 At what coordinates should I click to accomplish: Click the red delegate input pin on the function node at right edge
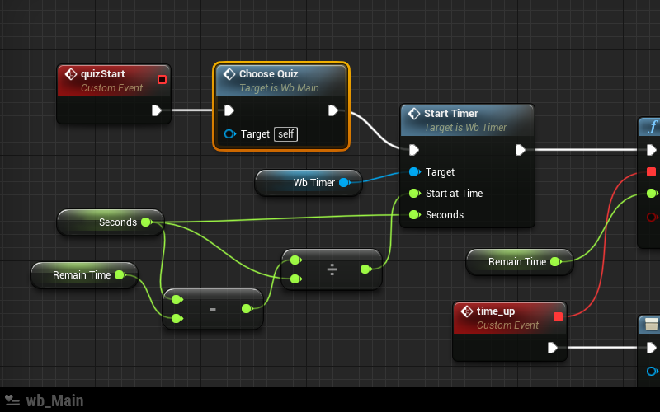(651, 171)
